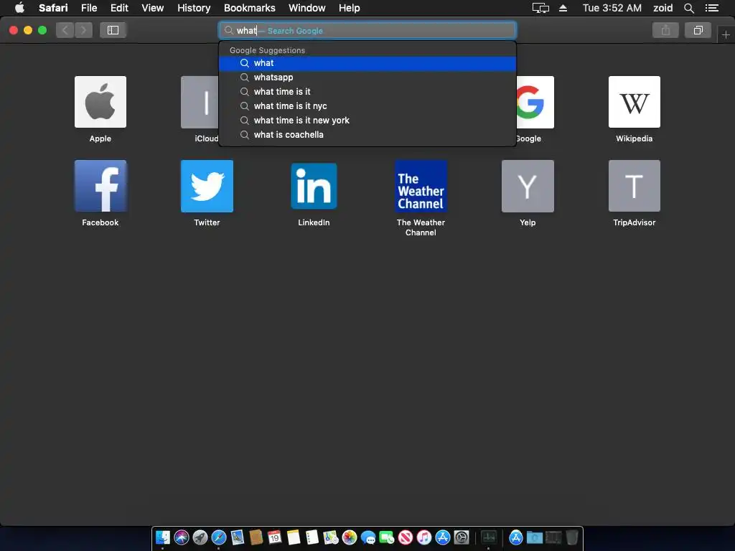
Task: Select the "what time is it" suggestion
Action: coord(367,92)
